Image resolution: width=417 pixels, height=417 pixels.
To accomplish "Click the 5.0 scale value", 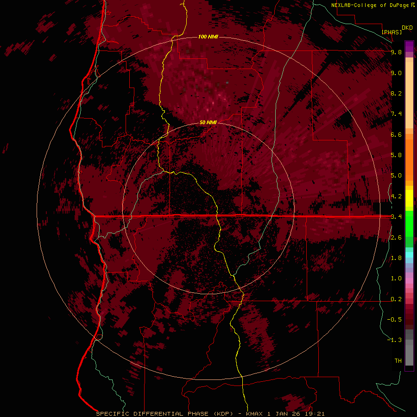I will coord(396,176).
